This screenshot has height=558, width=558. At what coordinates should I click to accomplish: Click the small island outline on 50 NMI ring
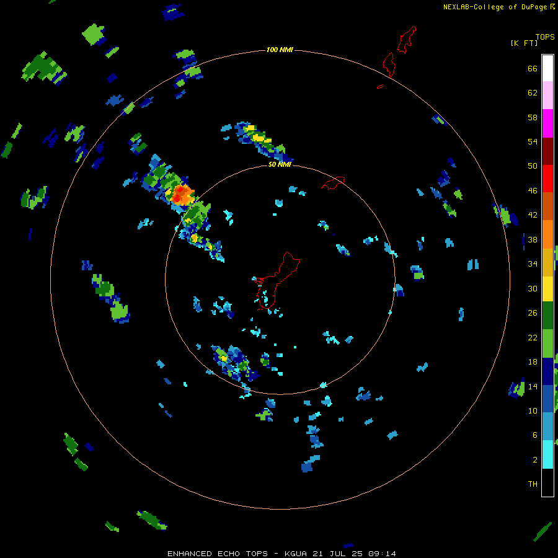pyautogui.click(x=333, y=182)
